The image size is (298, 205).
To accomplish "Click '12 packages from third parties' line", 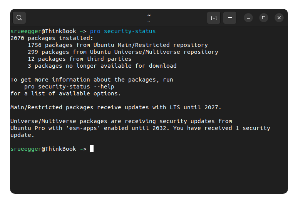I will (x=80, y=59).
